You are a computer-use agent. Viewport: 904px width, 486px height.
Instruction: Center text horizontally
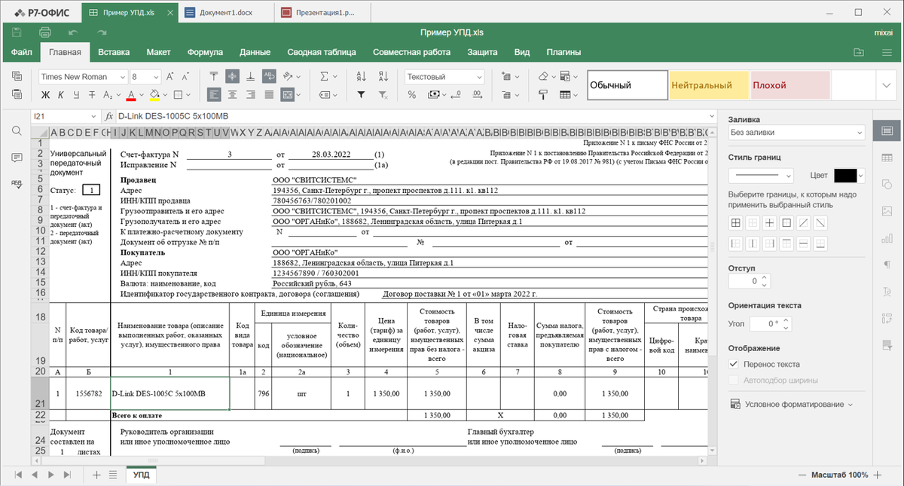tap(232, 95)
